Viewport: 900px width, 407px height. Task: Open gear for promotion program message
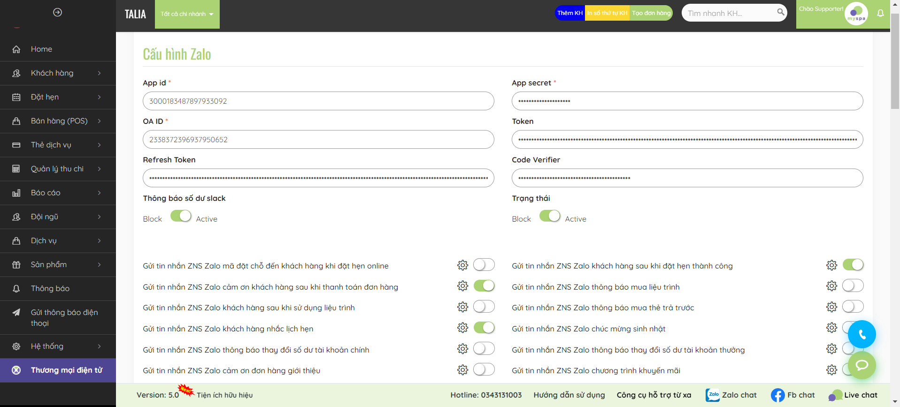pyautogui.click(x=831, y=370)
